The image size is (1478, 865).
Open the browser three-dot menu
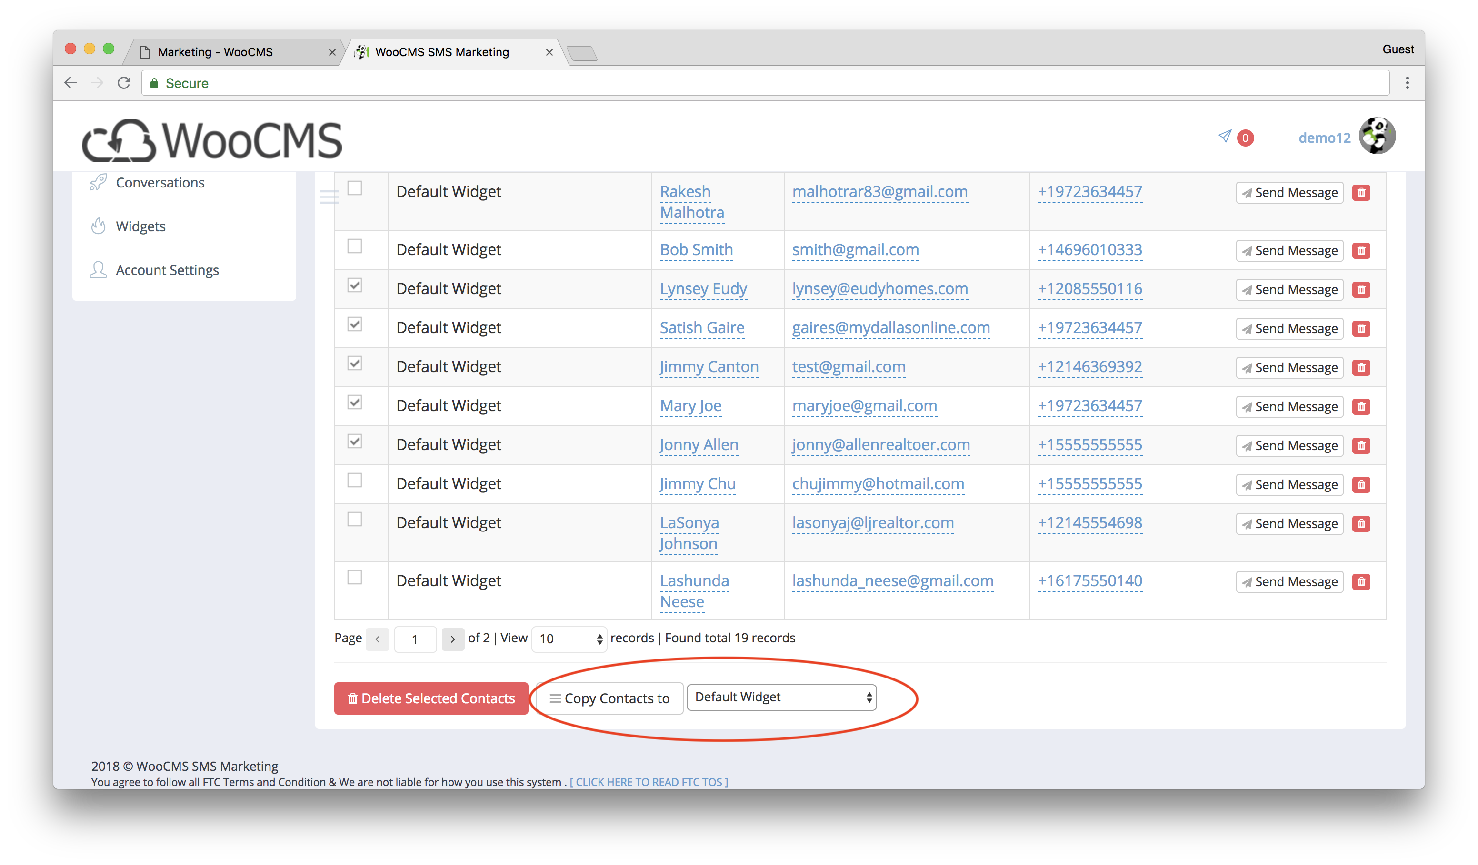(1407, 83)
